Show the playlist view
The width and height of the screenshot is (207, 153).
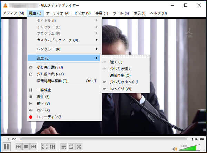click(63, 147)
